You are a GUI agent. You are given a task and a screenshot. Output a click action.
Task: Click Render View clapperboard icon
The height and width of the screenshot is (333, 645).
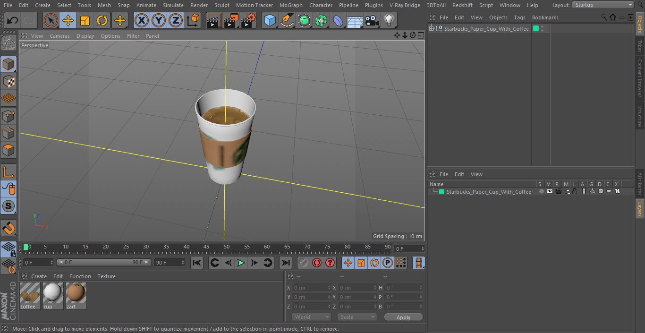pos(214,20)
